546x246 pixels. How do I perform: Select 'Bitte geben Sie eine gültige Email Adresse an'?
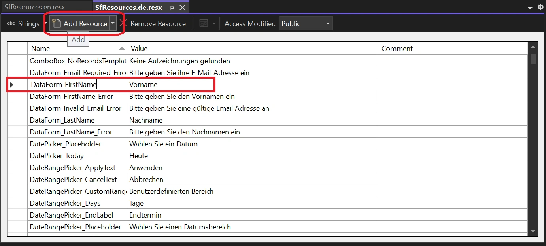[x=252, y=108]
